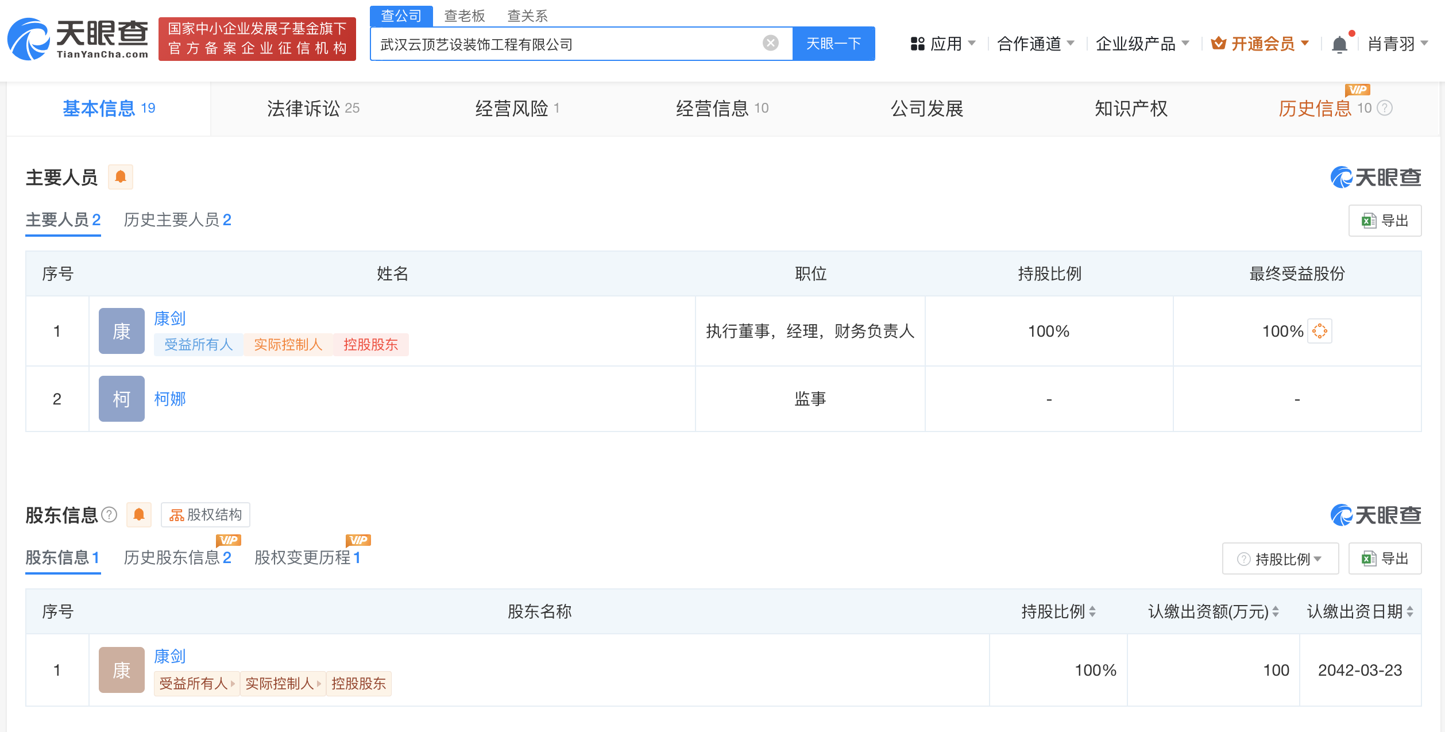
Task: Open the 持股比例 filter dropdown
Action: 1280,558
